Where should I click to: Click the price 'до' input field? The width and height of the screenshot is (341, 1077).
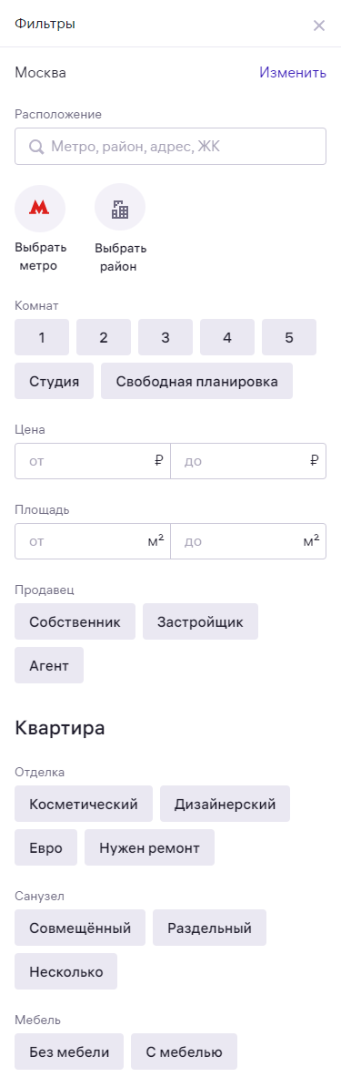(248, 461)
